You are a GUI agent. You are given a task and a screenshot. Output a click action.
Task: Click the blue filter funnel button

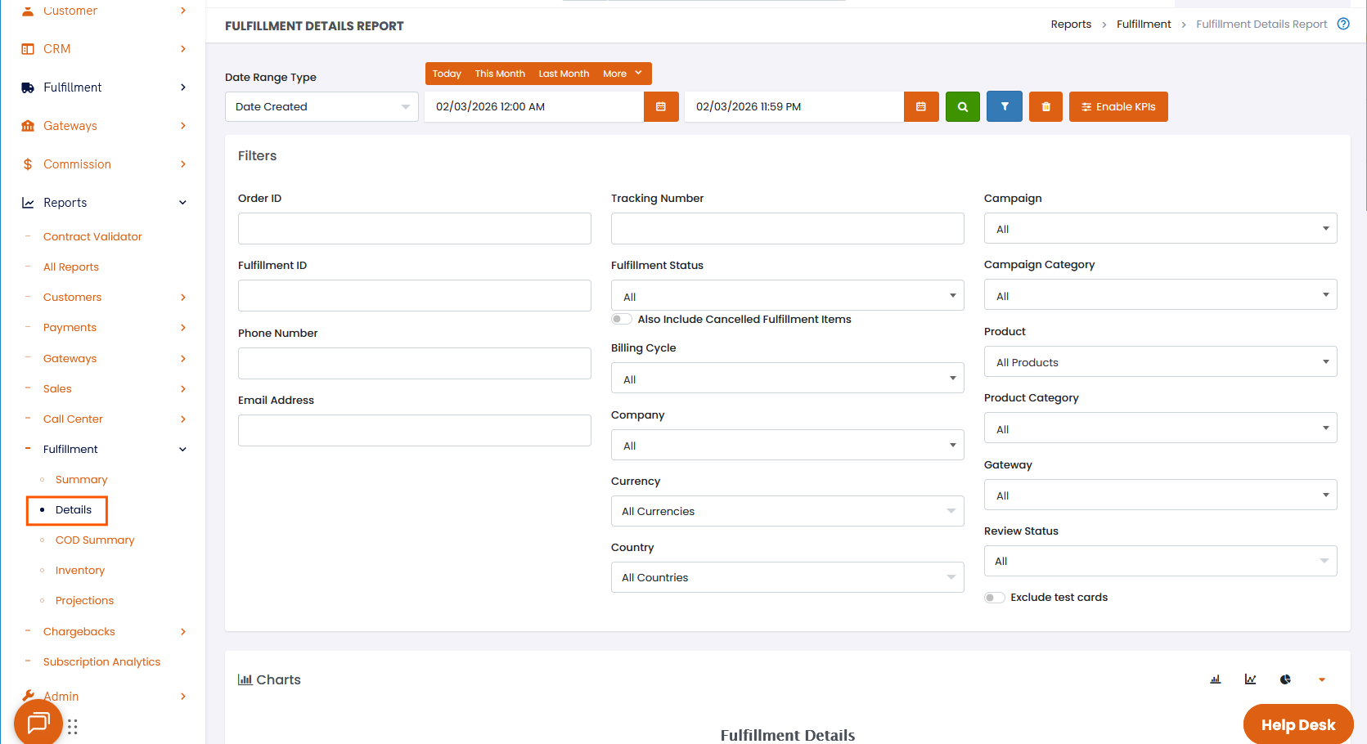(x=1004, y=107)
